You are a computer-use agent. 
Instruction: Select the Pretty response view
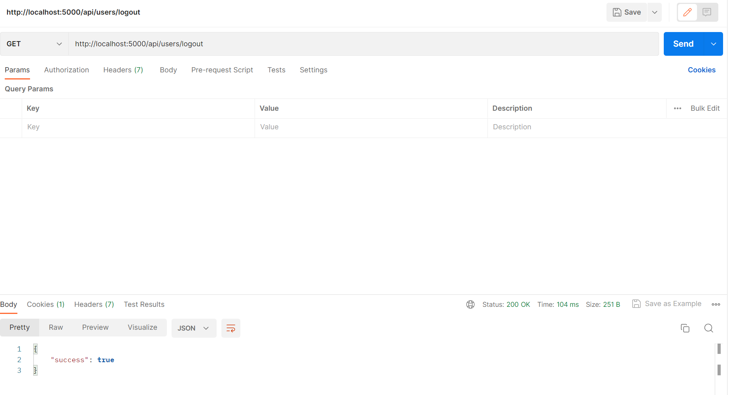tap(20, 327)
